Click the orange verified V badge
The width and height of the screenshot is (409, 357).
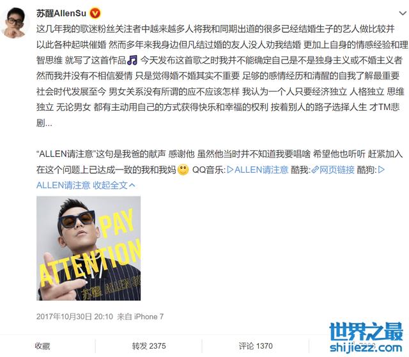pos(95,13)
